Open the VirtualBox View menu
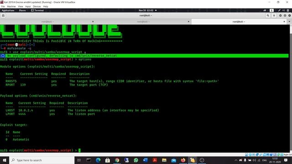 pyautogui.click(x=21, y=6)
